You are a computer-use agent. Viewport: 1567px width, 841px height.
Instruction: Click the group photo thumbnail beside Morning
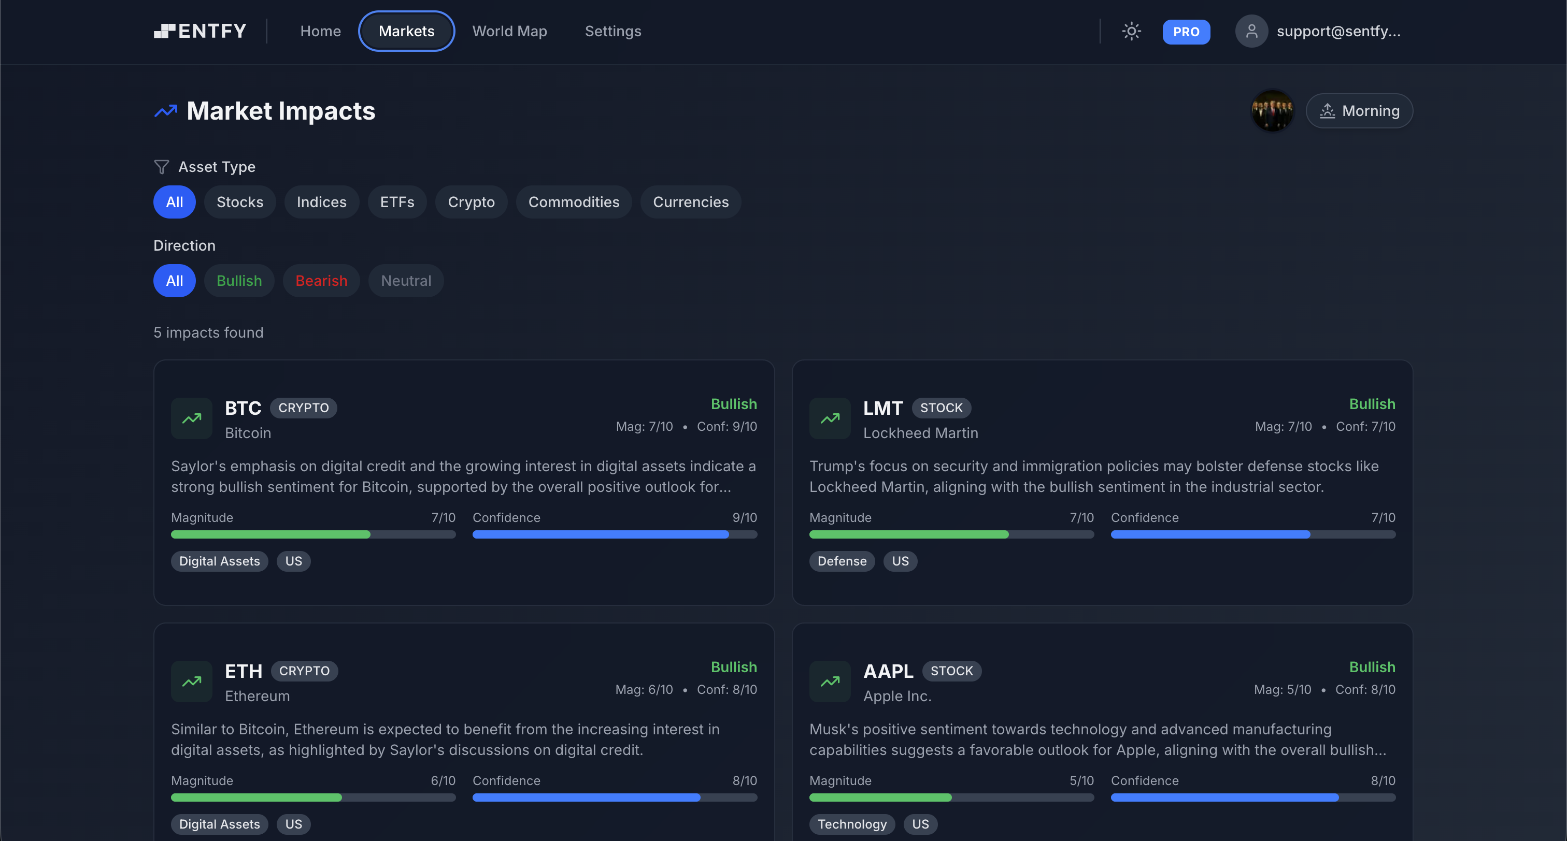click(1273, 111)
